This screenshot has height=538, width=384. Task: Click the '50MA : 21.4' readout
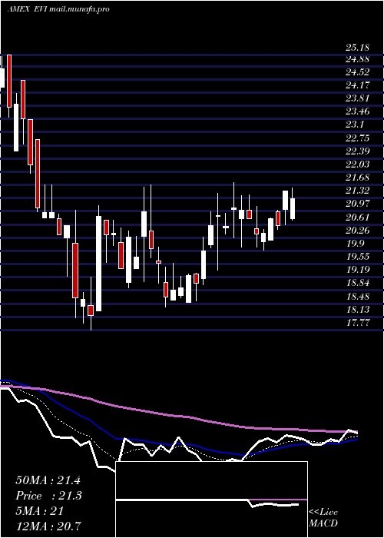[48, 480]
